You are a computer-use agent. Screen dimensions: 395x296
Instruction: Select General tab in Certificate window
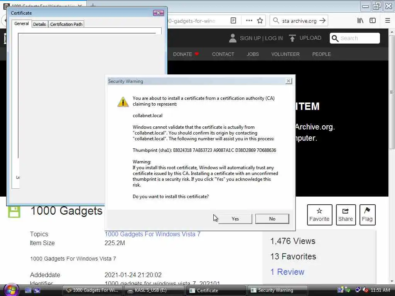pos(22,24)
